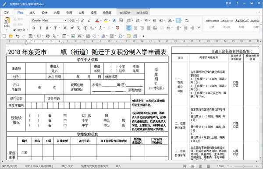Click the Underline icon
Image resolution: width=263 pixels, height=169 pixels.
[x=47, y=28]
